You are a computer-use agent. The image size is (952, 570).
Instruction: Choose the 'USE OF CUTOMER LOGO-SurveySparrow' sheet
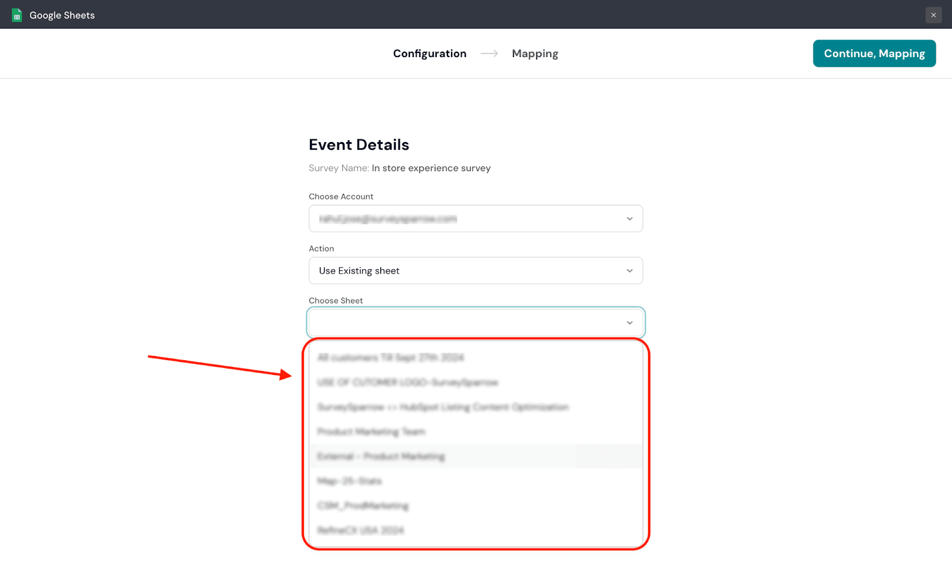(x=408, y=382)
